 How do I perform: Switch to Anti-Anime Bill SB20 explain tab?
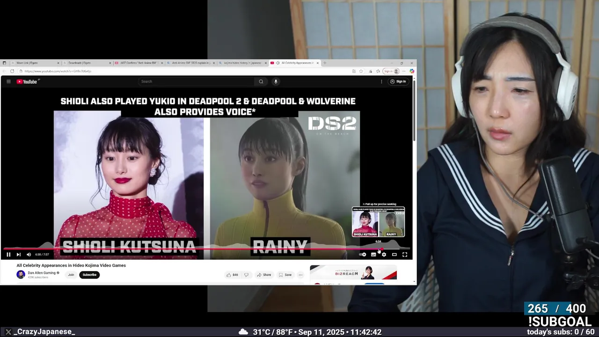(191, 63)
